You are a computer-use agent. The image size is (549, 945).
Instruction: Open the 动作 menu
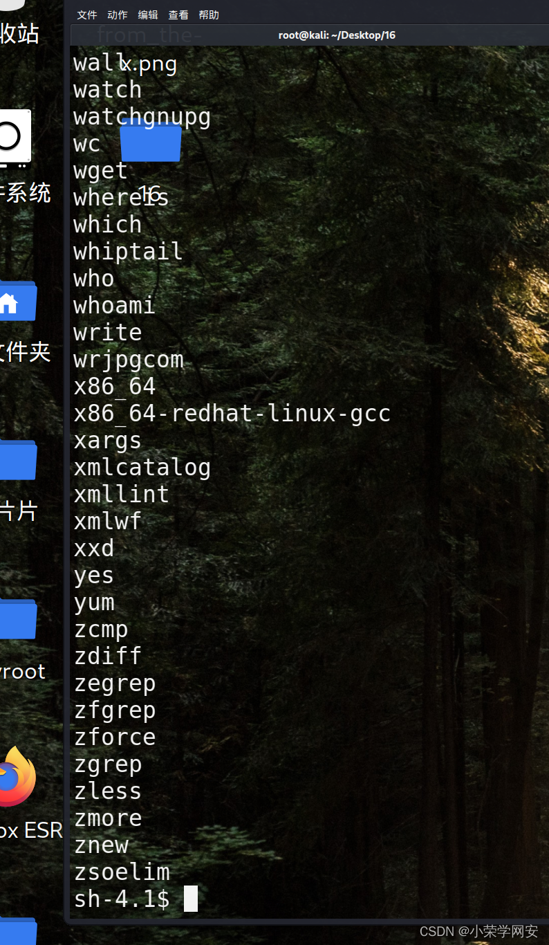tap(118, 15)
